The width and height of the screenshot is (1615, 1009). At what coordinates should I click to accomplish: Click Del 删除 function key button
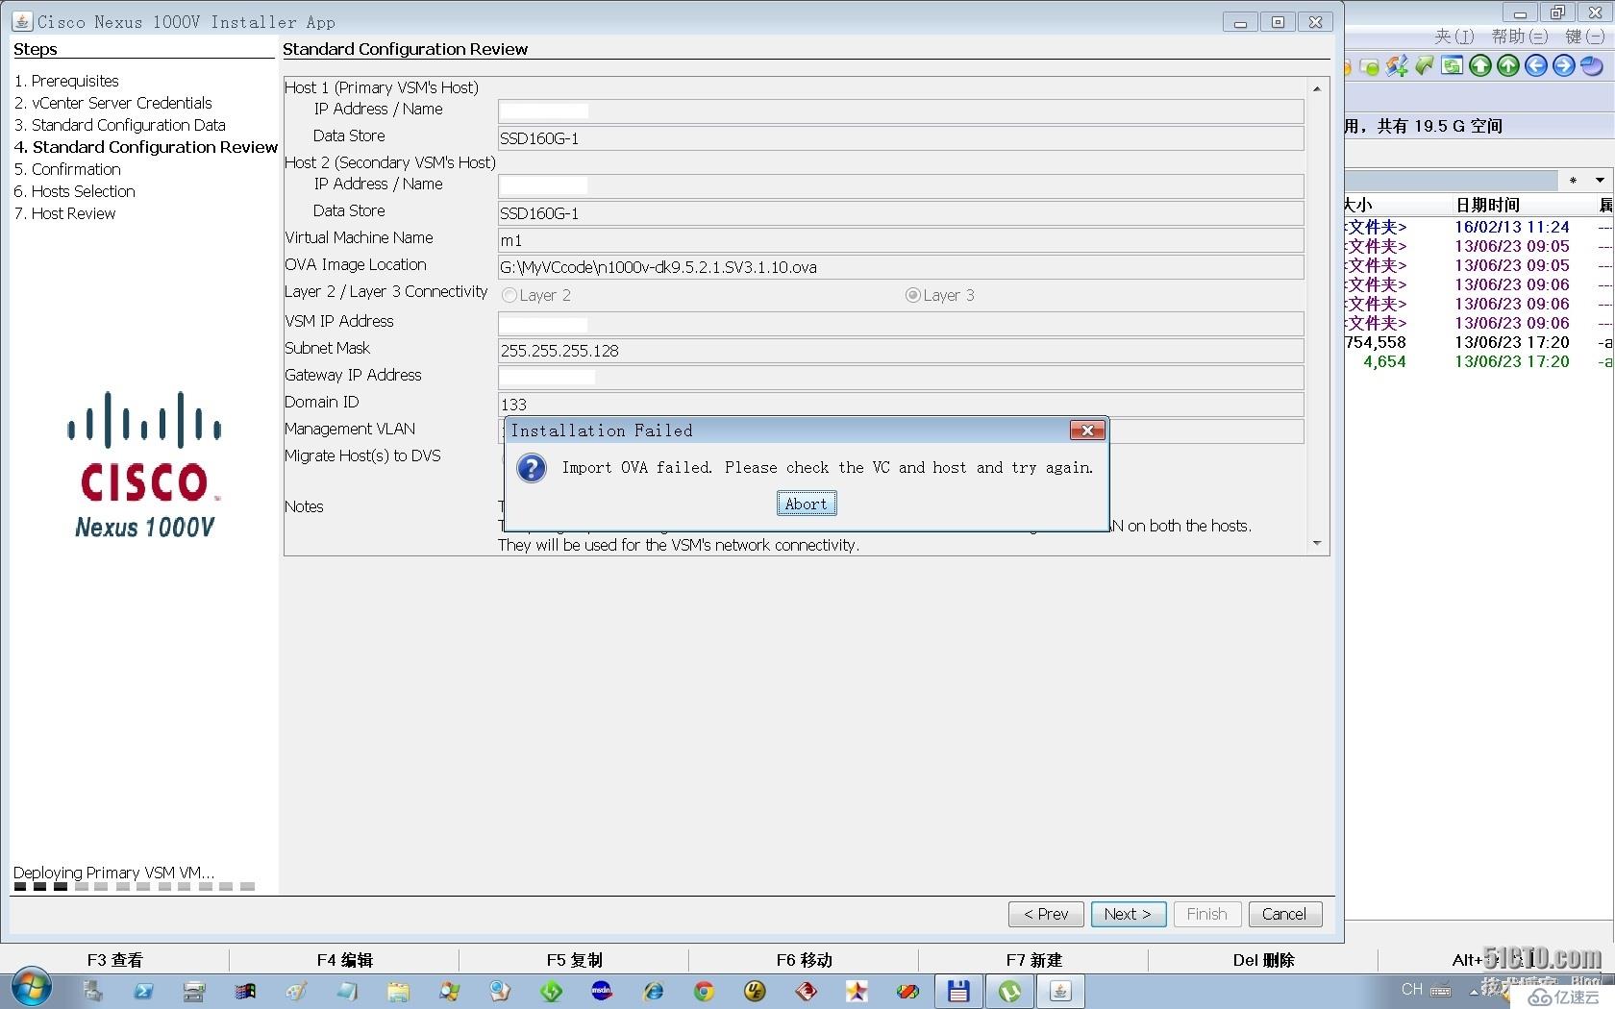pyautogui.click(x=1264, y=960)
